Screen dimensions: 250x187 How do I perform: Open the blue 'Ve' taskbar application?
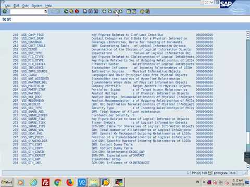82,182
